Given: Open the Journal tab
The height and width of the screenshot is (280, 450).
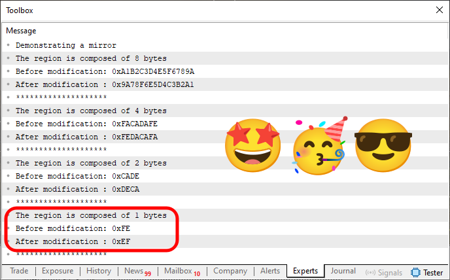Looking at the screenshot, I should click(343, 271).
